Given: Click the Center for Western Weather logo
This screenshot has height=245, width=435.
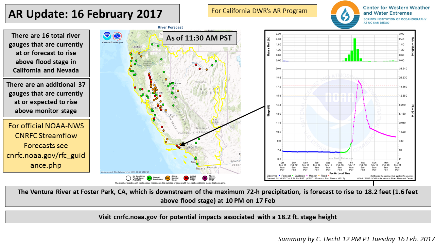Looking at the screenshot, I should point(344,15).
